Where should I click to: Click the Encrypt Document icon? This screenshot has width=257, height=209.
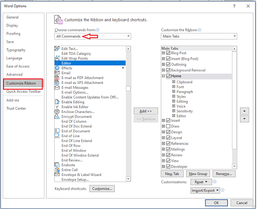[57, 116]
